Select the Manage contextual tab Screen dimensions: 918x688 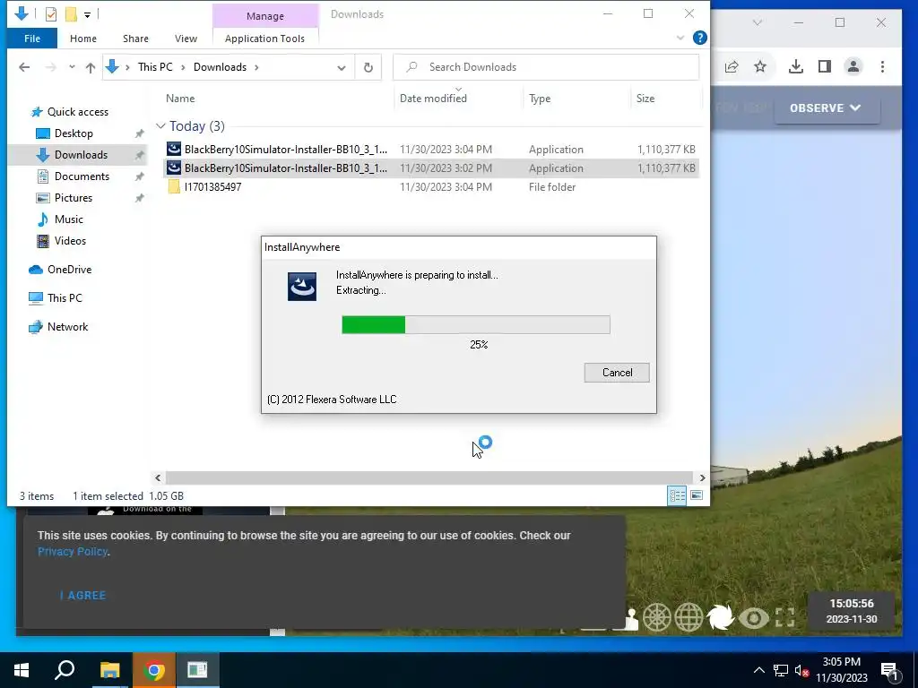point(265,16)
